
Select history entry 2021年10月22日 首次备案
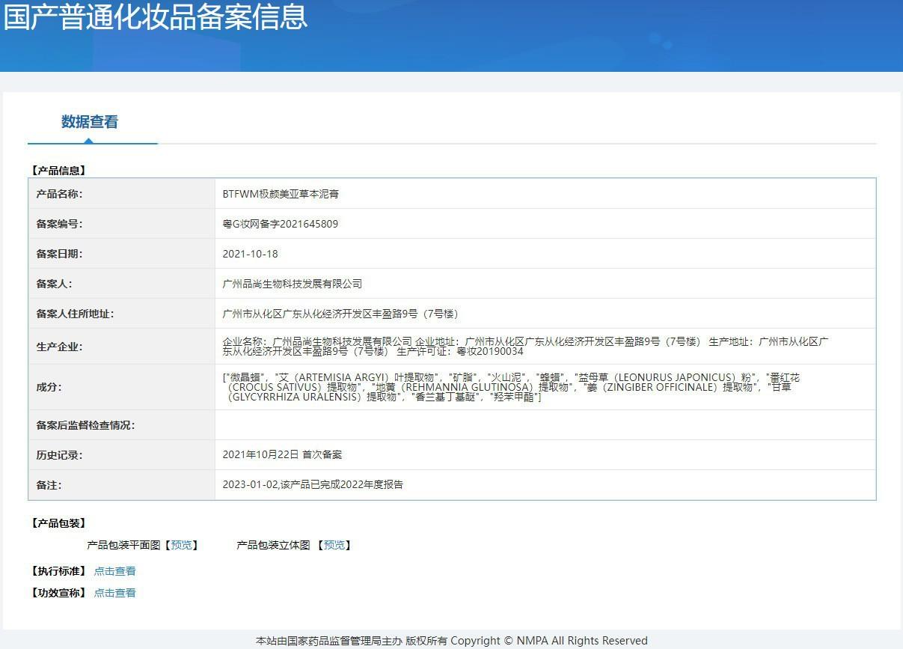tap(282, 454)
